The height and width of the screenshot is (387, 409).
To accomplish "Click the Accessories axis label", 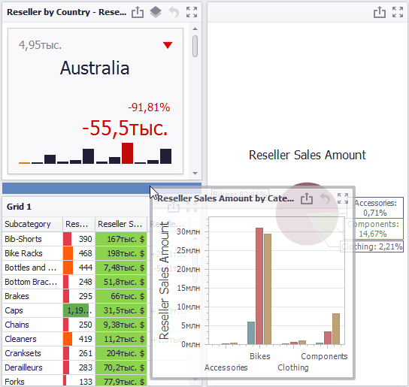I will coord(226,367).
